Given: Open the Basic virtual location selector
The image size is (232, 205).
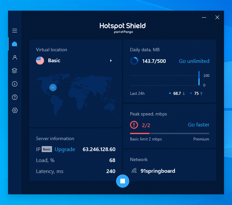Looking at the screenshot, I should point(54,61).
